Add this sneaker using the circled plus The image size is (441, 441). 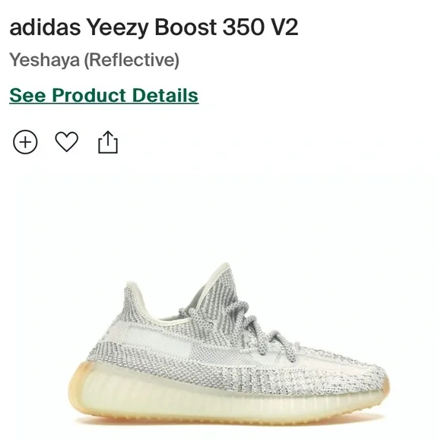pos(25,142)
